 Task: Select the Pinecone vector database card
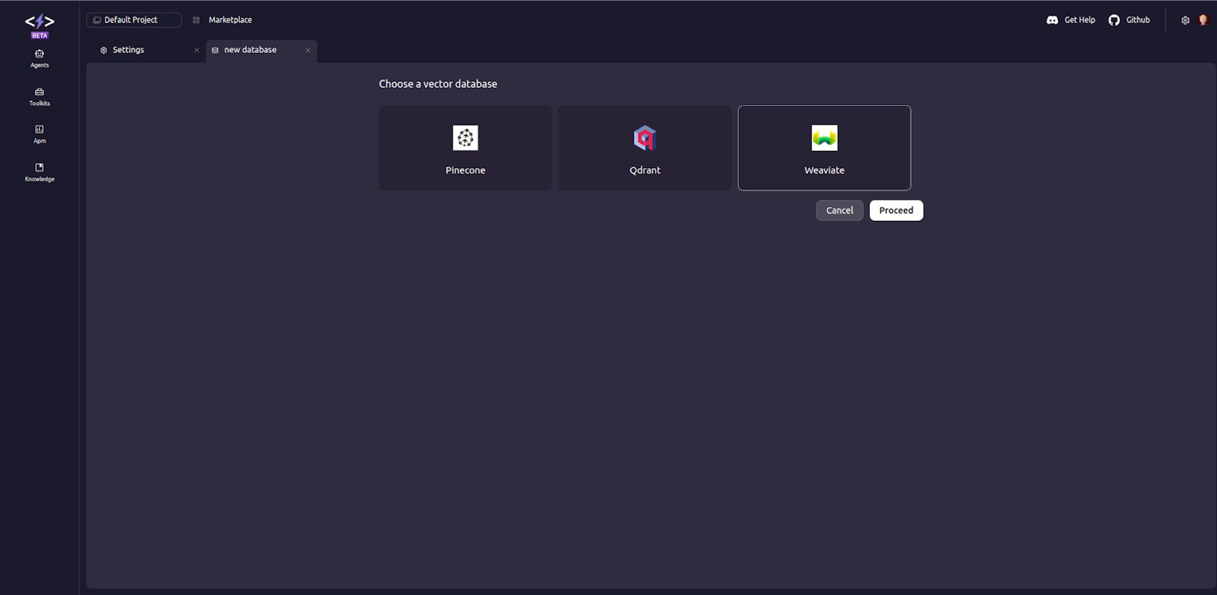(x=465, y=148)
